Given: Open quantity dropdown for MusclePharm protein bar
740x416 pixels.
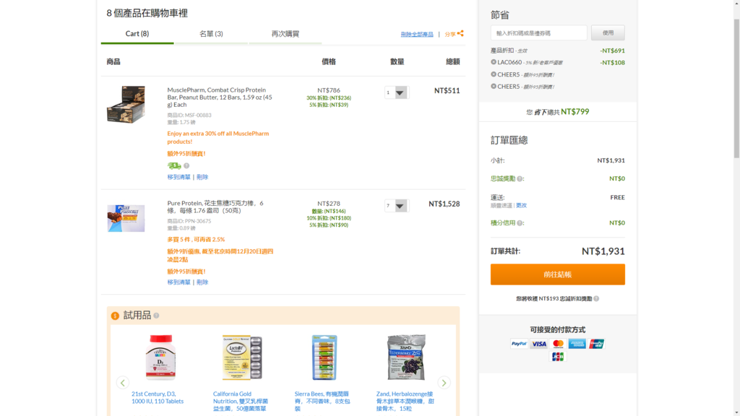Looking at the screenshot, I should (x=397, y=92).
